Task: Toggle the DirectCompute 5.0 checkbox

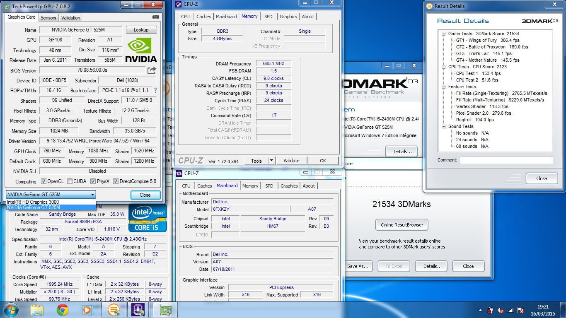Action: coord(116,181)
